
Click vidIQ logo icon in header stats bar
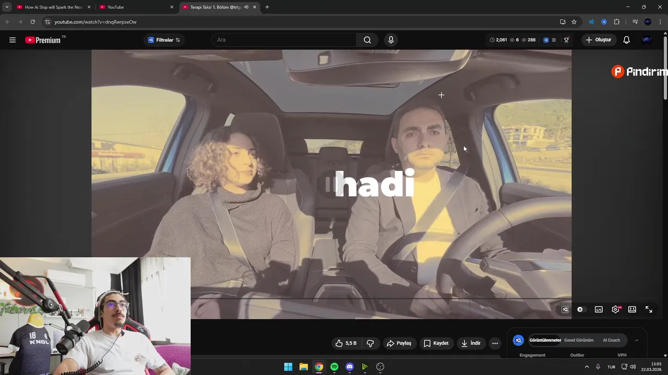[546, 40]
